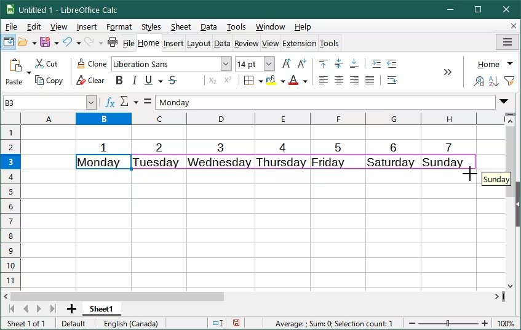Click the Find and Replace icon

[x=479, y=81]
